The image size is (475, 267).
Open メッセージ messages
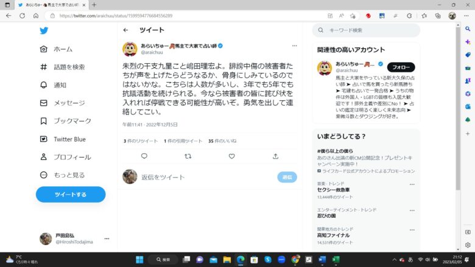62,103
